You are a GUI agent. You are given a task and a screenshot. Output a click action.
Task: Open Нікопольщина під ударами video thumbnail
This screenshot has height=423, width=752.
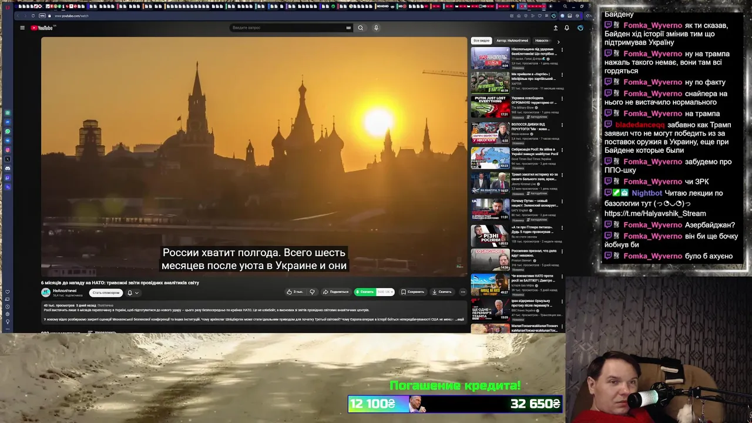tap(491, 58)
